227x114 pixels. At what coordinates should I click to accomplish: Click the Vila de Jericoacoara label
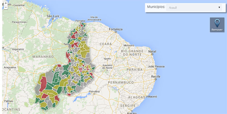94,18
